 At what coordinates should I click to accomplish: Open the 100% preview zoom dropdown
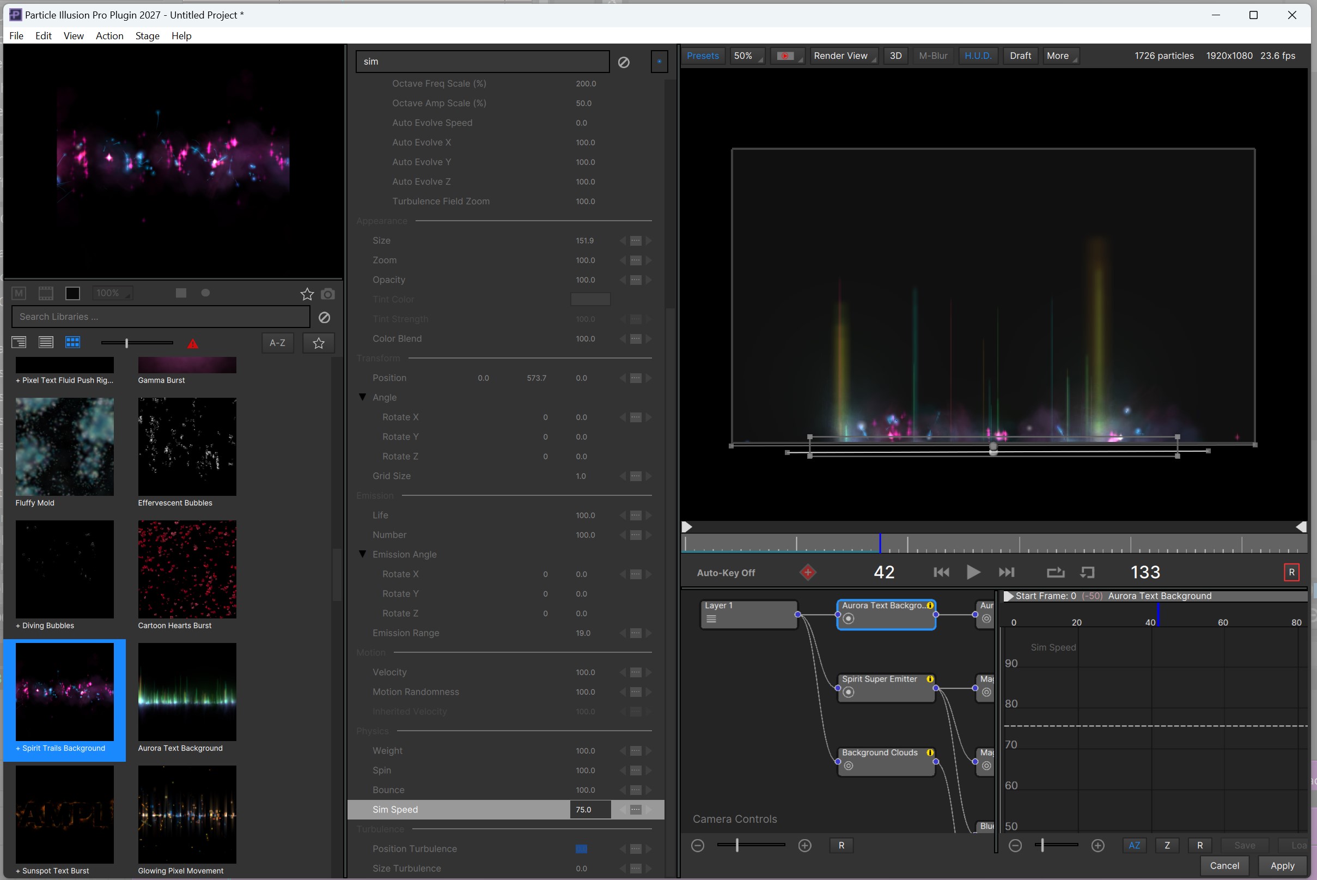[x=112, y=293]
